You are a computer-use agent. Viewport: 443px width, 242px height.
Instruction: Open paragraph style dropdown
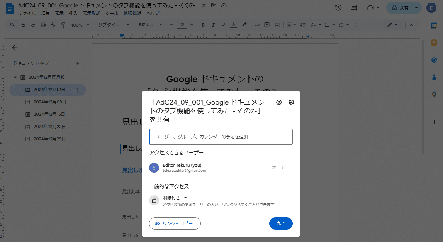(x=113, y=25)
